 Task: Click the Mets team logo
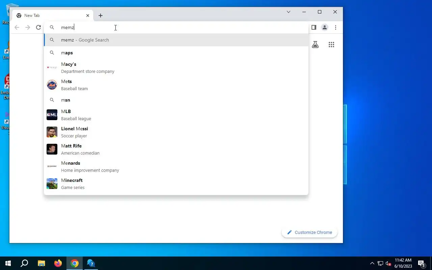52,85
